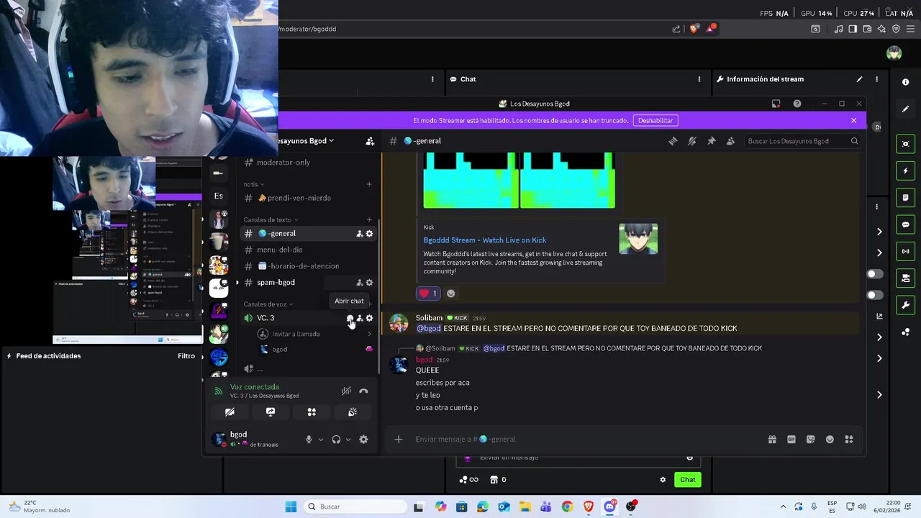
Task: Open Información del stream options menu
Action: click(876, 79)
